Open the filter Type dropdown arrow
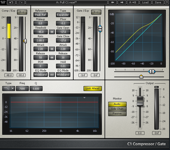170x150 pixels. point(13,89)
